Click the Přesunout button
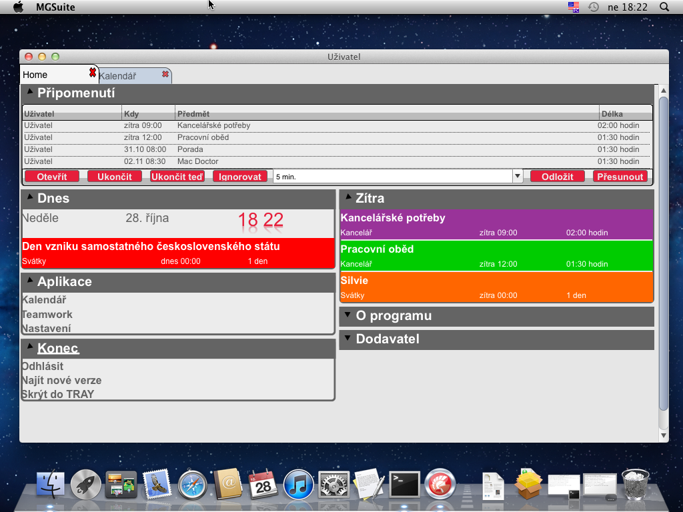The image size is (683, 512). coord(620,176)
